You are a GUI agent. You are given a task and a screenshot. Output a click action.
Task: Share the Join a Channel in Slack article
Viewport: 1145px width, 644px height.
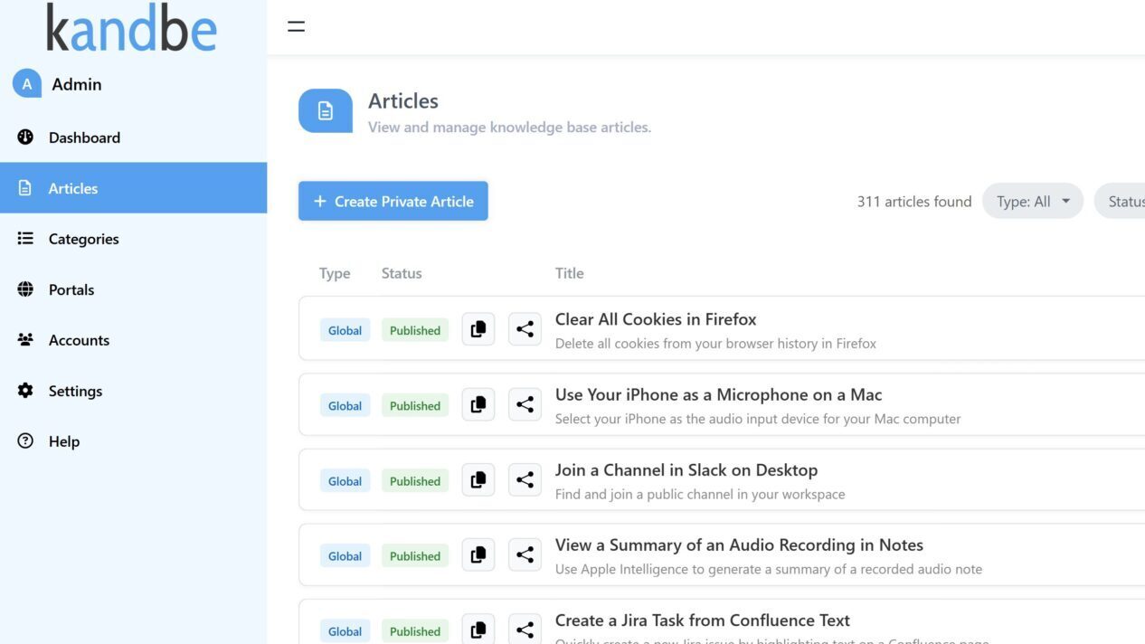525,479
